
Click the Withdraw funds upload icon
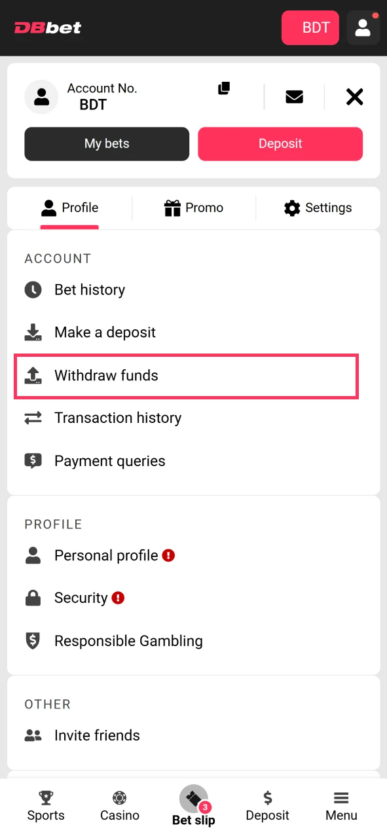(33, 375)
